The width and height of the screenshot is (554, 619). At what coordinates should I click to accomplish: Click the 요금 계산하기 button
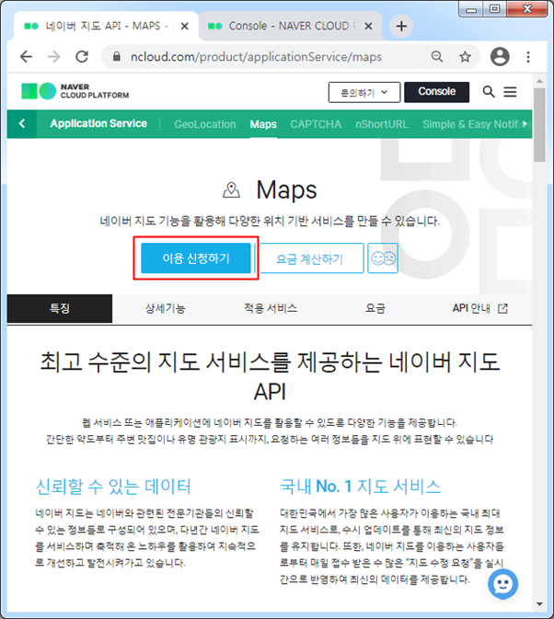(310, 258)
